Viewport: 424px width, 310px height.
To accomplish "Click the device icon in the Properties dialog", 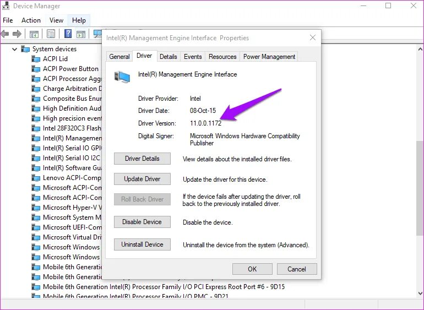I will click(x=122, y=77).
